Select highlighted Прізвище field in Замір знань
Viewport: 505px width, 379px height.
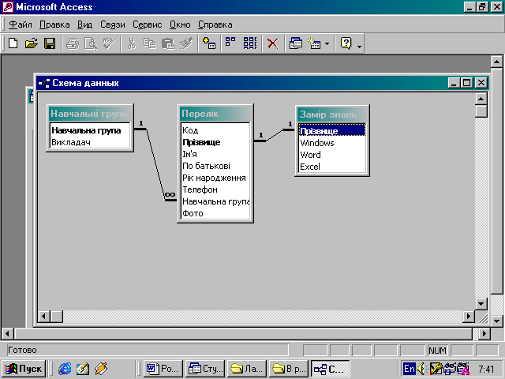[x=332, y=131]
